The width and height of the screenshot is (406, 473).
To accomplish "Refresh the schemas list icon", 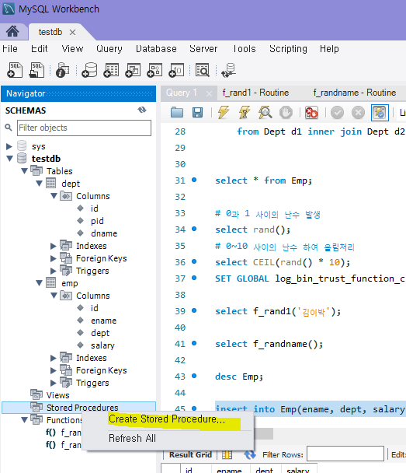I will [x=142, y=110].
